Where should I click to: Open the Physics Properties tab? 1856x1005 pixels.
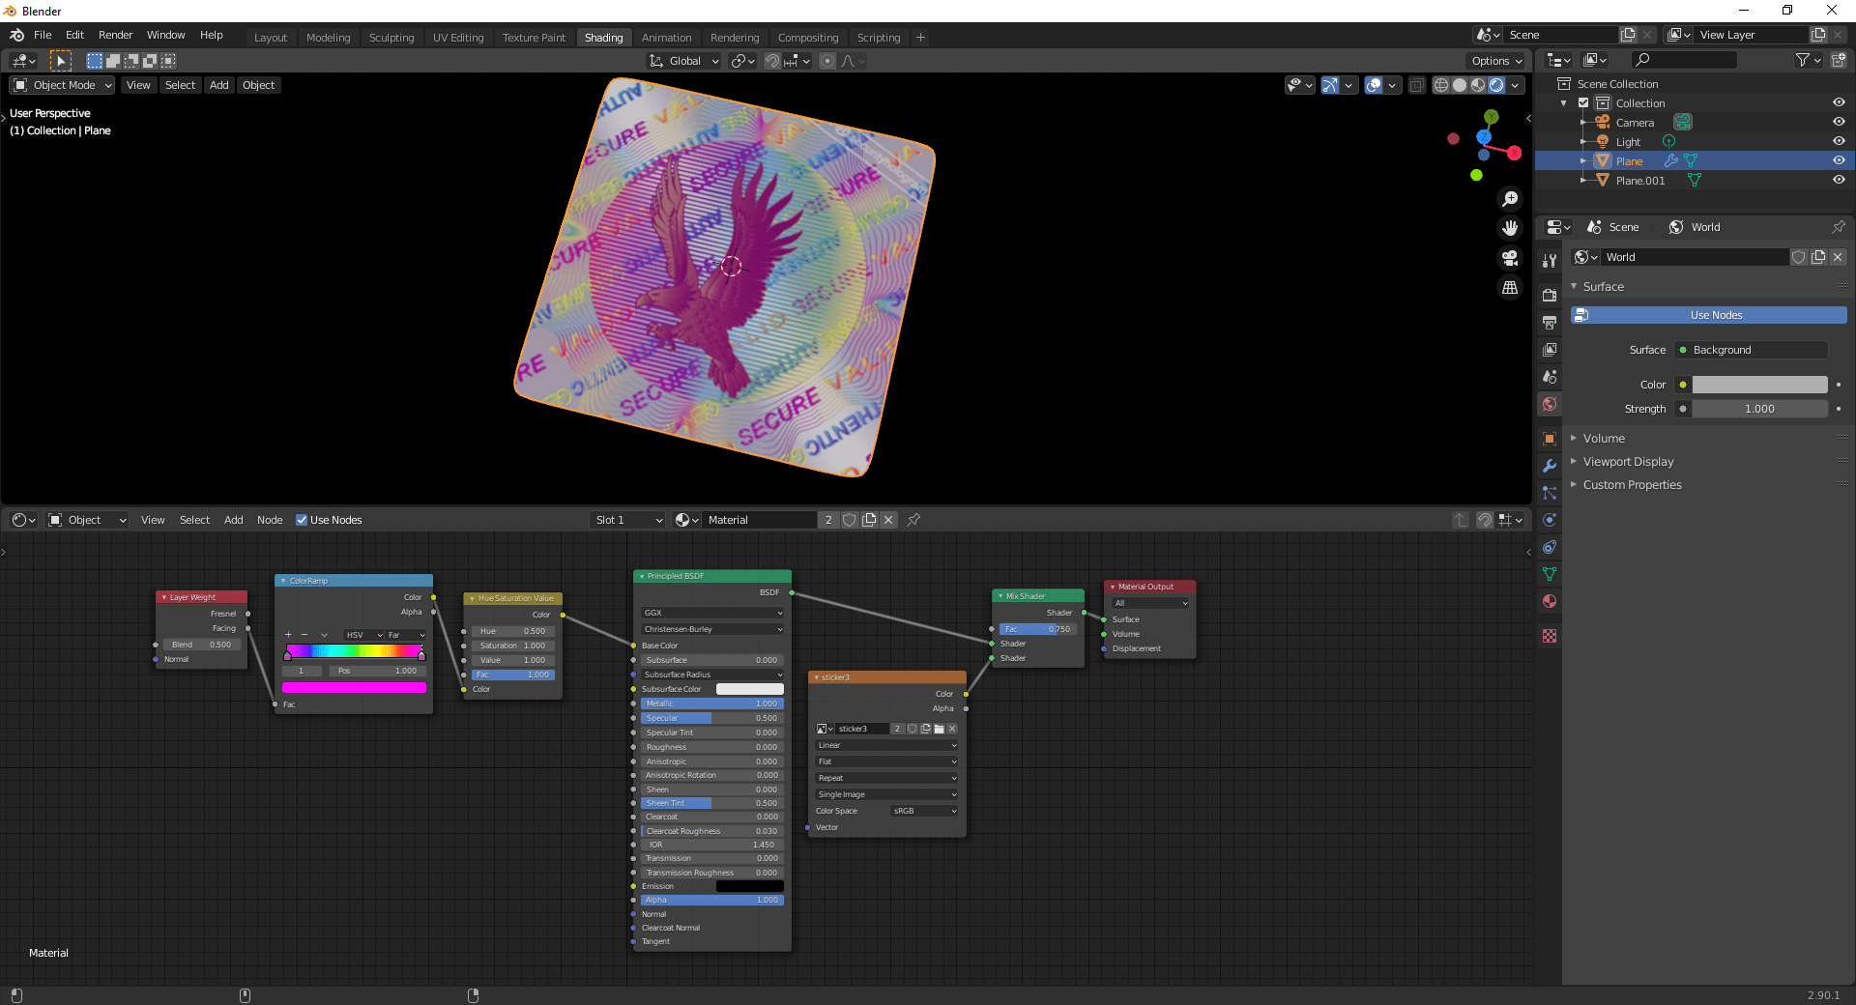pyautogui.click(x=1550, y=519)
